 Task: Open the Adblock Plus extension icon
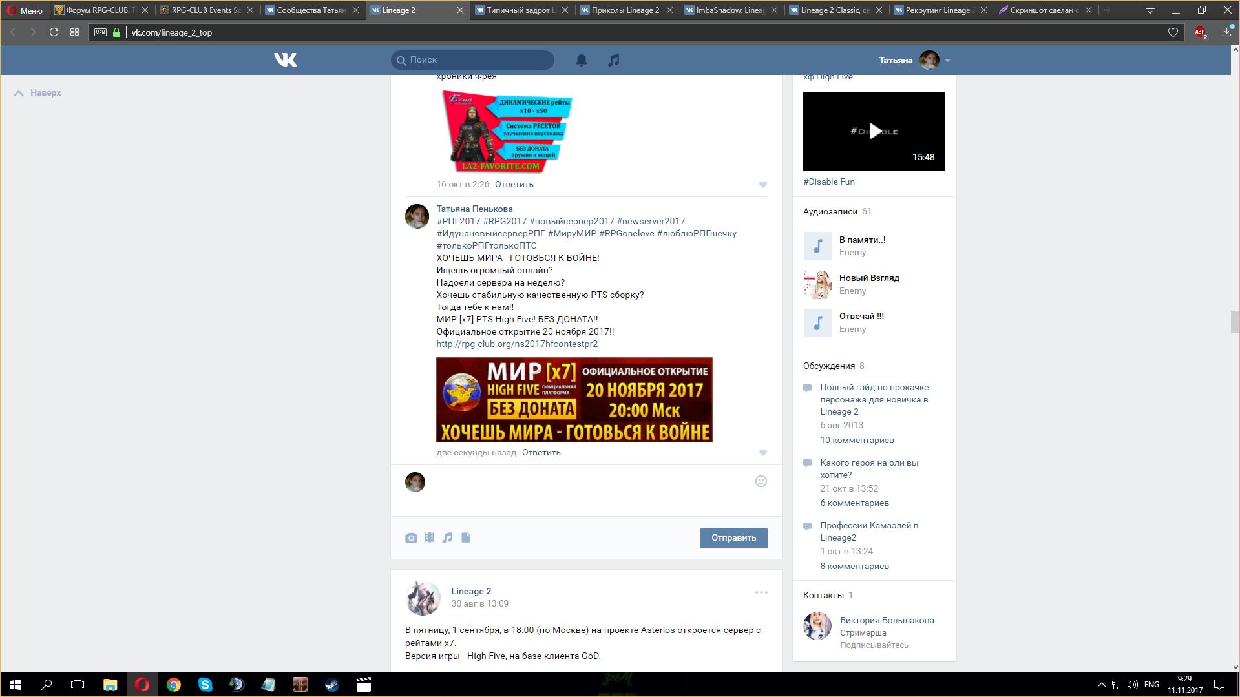(1200, 32)
